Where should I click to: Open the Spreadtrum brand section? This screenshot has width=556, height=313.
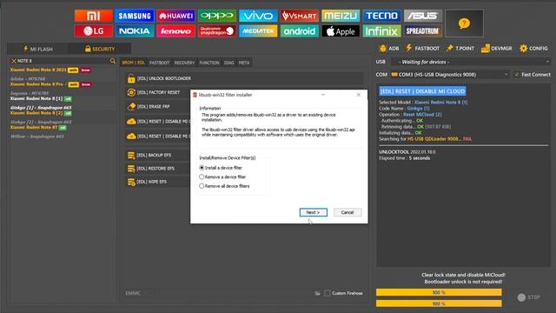click(x=423, y=31)
